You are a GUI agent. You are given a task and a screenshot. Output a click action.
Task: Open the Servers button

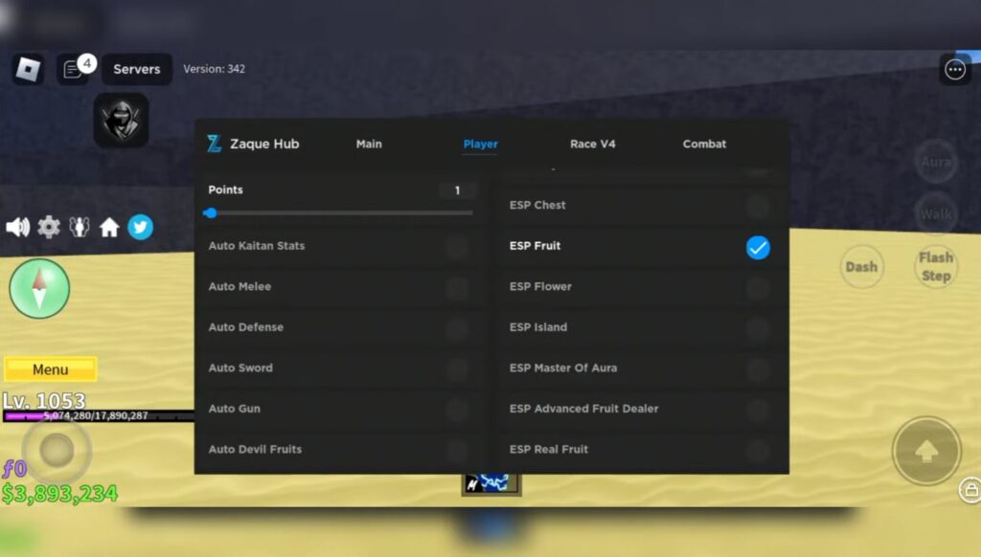coord(136,69)
